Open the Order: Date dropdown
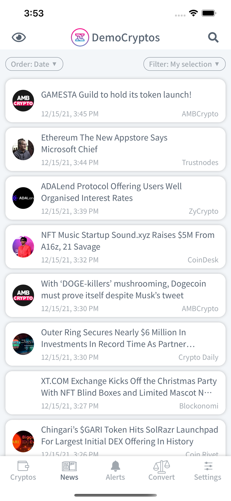This screenshot has height=501, width=231. coord(34,64)
